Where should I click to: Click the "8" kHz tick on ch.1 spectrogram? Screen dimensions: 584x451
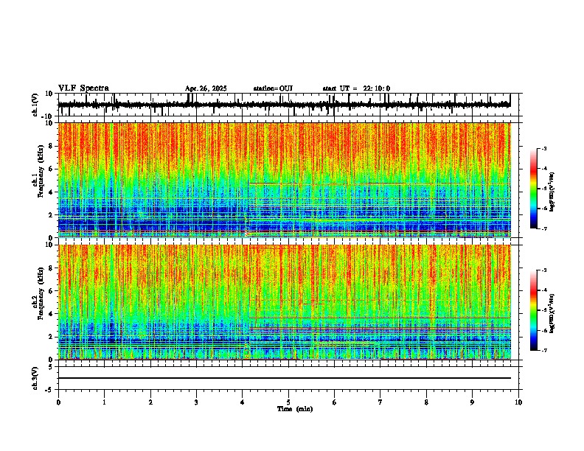click(52, 146)
